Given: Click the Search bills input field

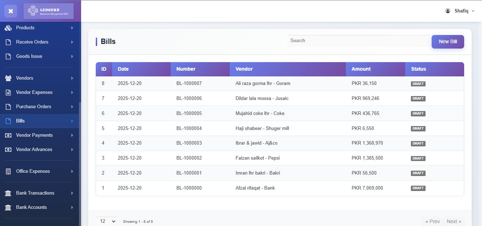Looking at the screenshot, I should click(358, 41).
